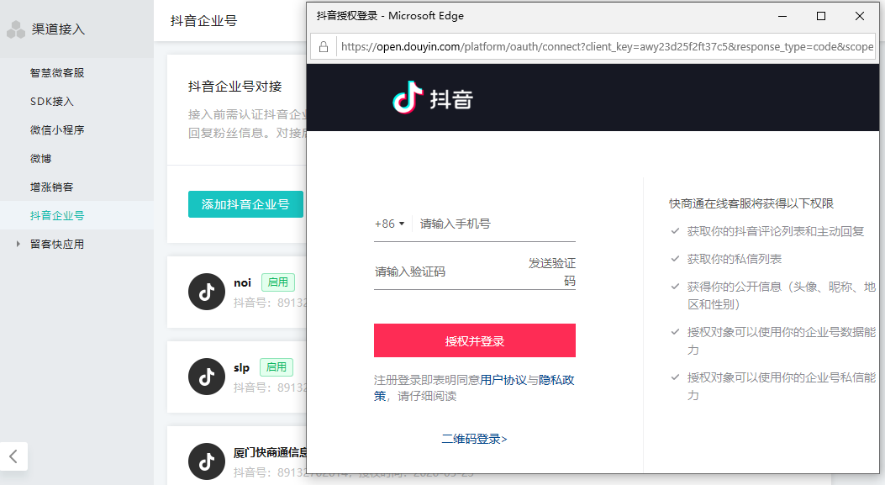
Task: Select 微信小程序 from the sidebar
Action: click(x=57, y=130)
